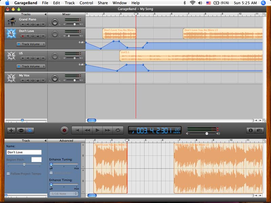The width and height of the screenshot is (271, 203).
Task: Open the Track menu
Action: [x=70, y=3]
